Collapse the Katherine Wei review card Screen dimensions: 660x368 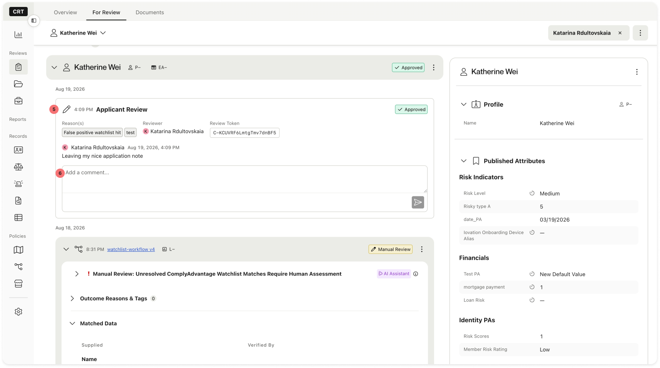pos(54,67)
